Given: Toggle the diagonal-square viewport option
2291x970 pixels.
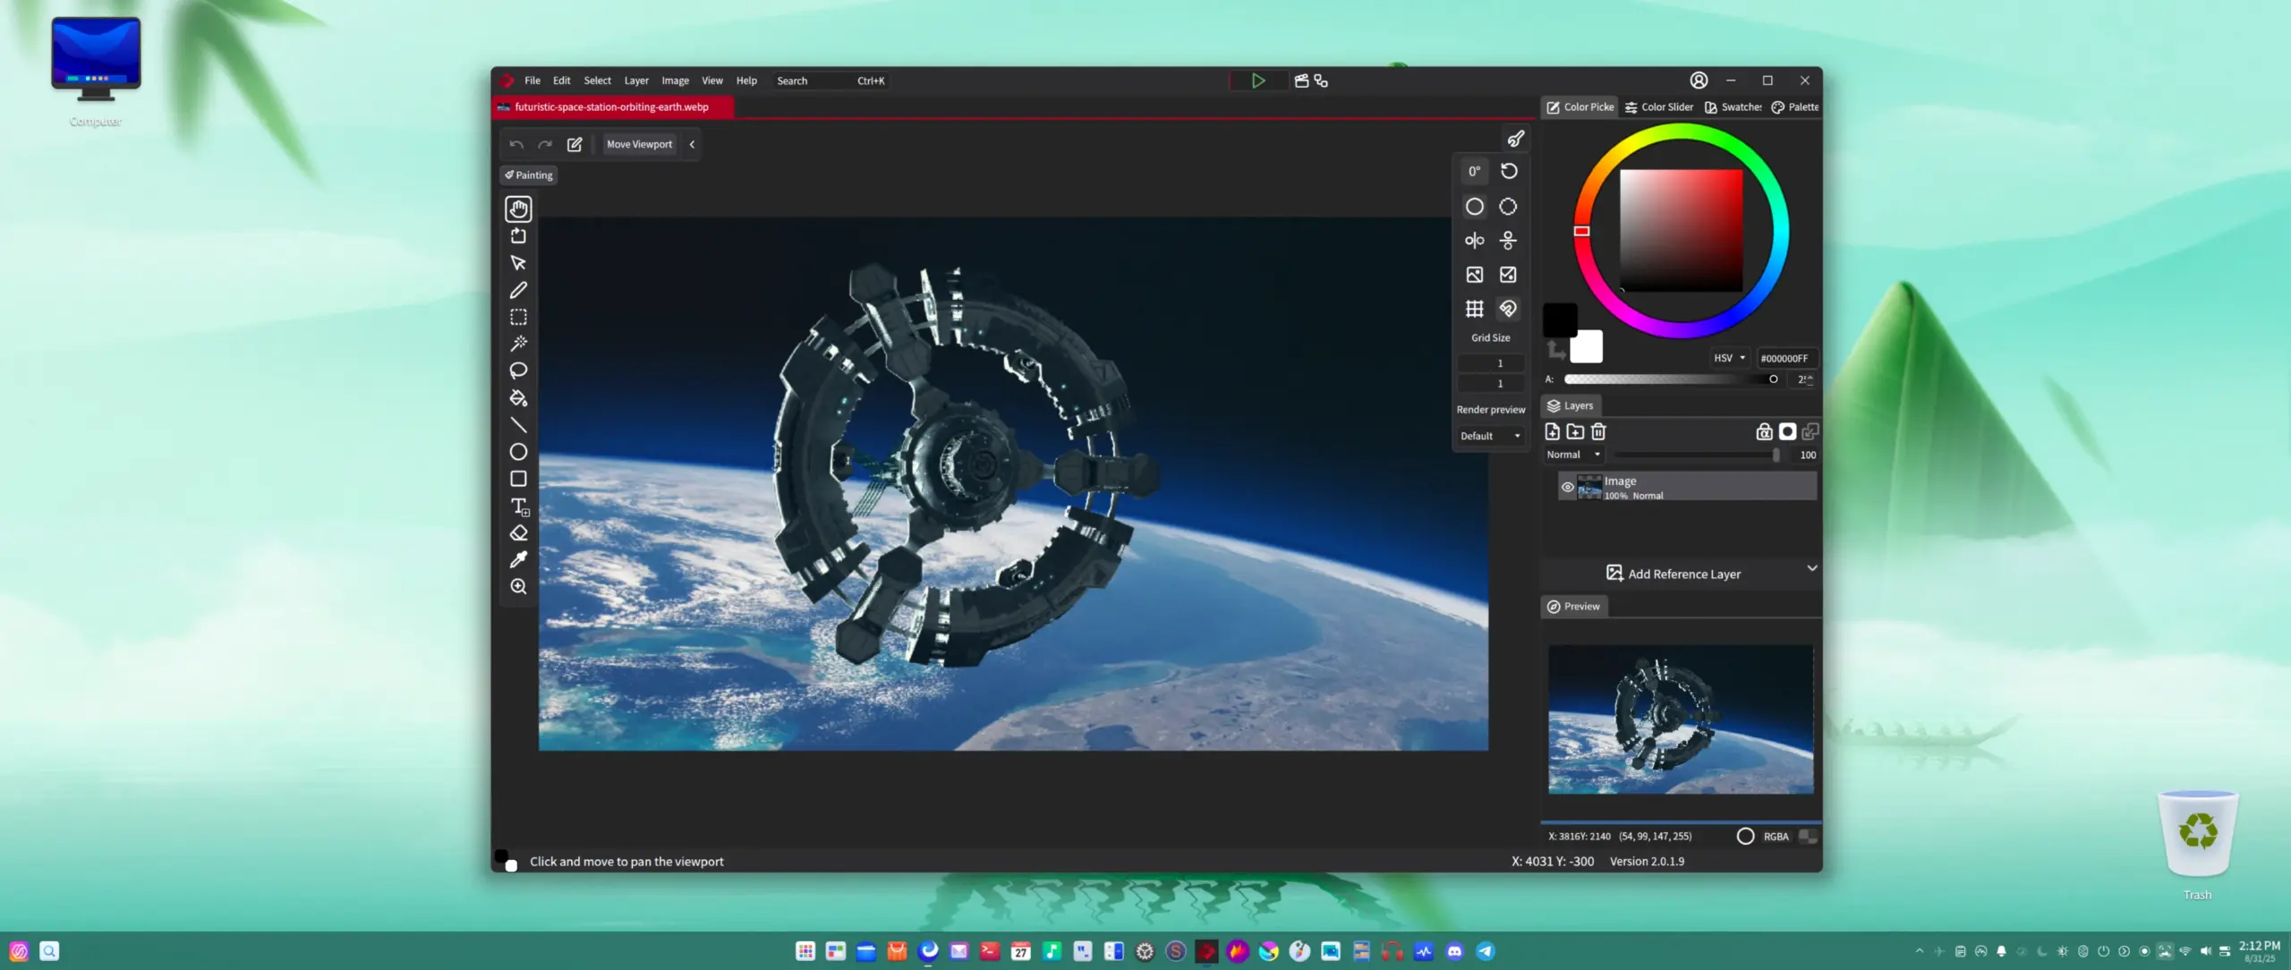Looking at the screenshot, I should pyautogui.click(x=1508, y=275).
